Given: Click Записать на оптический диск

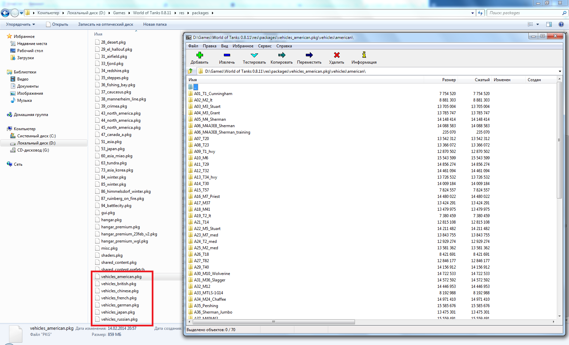Looking at the screenshot, I should pyautogui.click(x=106, y=24).
